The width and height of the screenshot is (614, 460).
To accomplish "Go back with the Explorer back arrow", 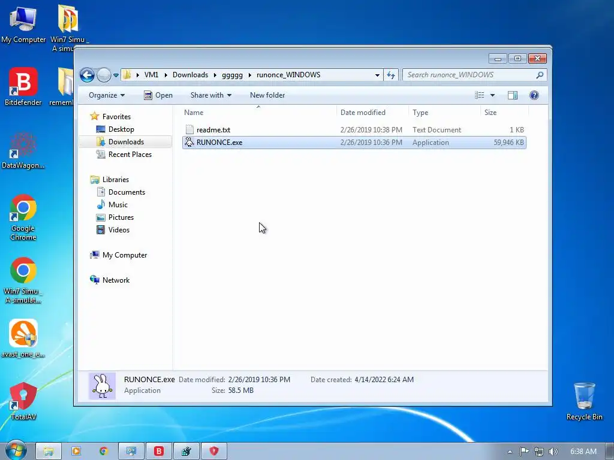I will 87,75.
